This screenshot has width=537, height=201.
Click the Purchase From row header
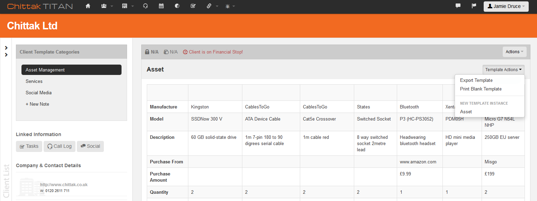(x=168, y=162)
